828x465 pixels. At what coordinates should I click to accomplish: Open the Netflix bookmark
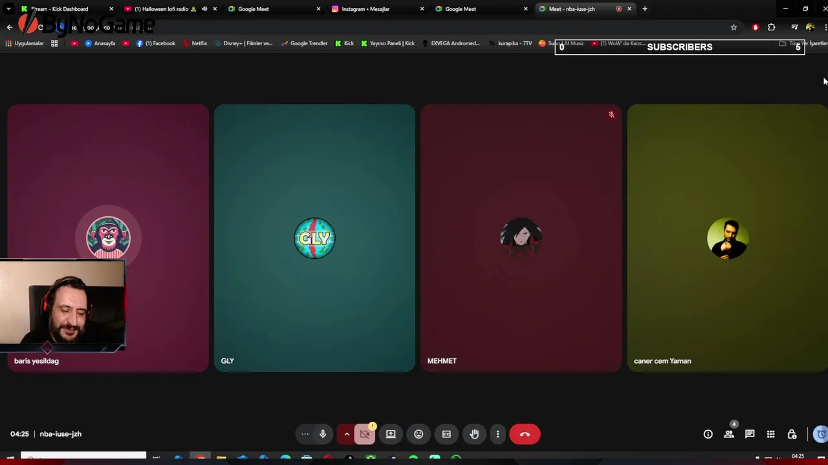click(195, 43)
